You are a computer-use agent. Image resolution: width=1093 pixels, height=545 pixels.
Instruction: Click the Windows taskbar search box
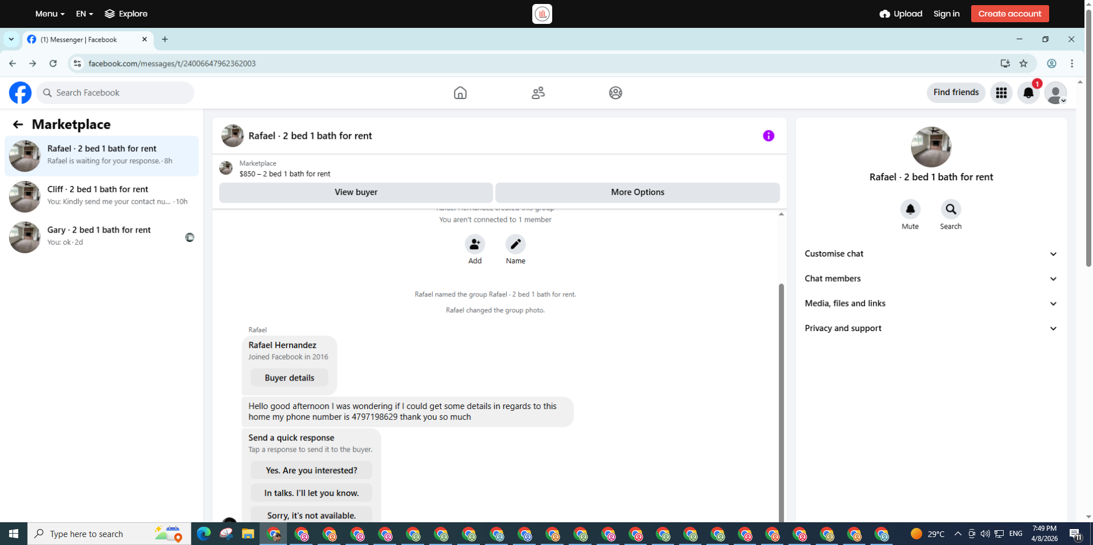pos(109,534)
